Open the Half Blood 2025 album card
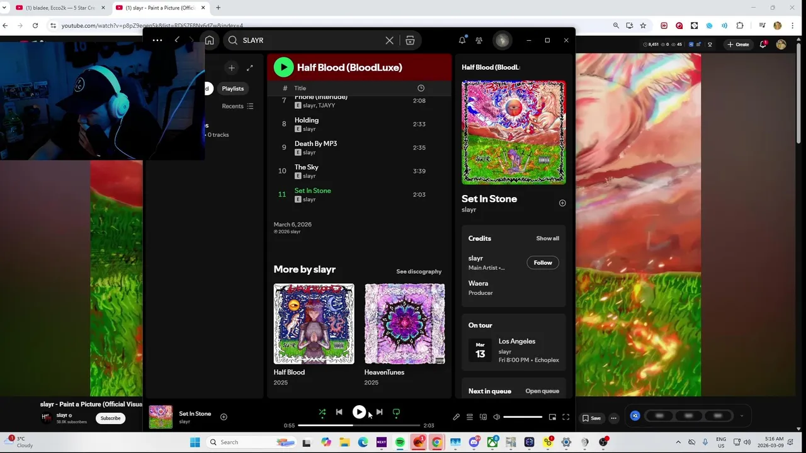806x453 pixels. point(314,335)
